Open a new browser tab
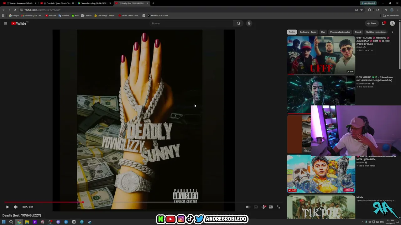This screenshot has width=401, height=225. [x=153, y=3]
